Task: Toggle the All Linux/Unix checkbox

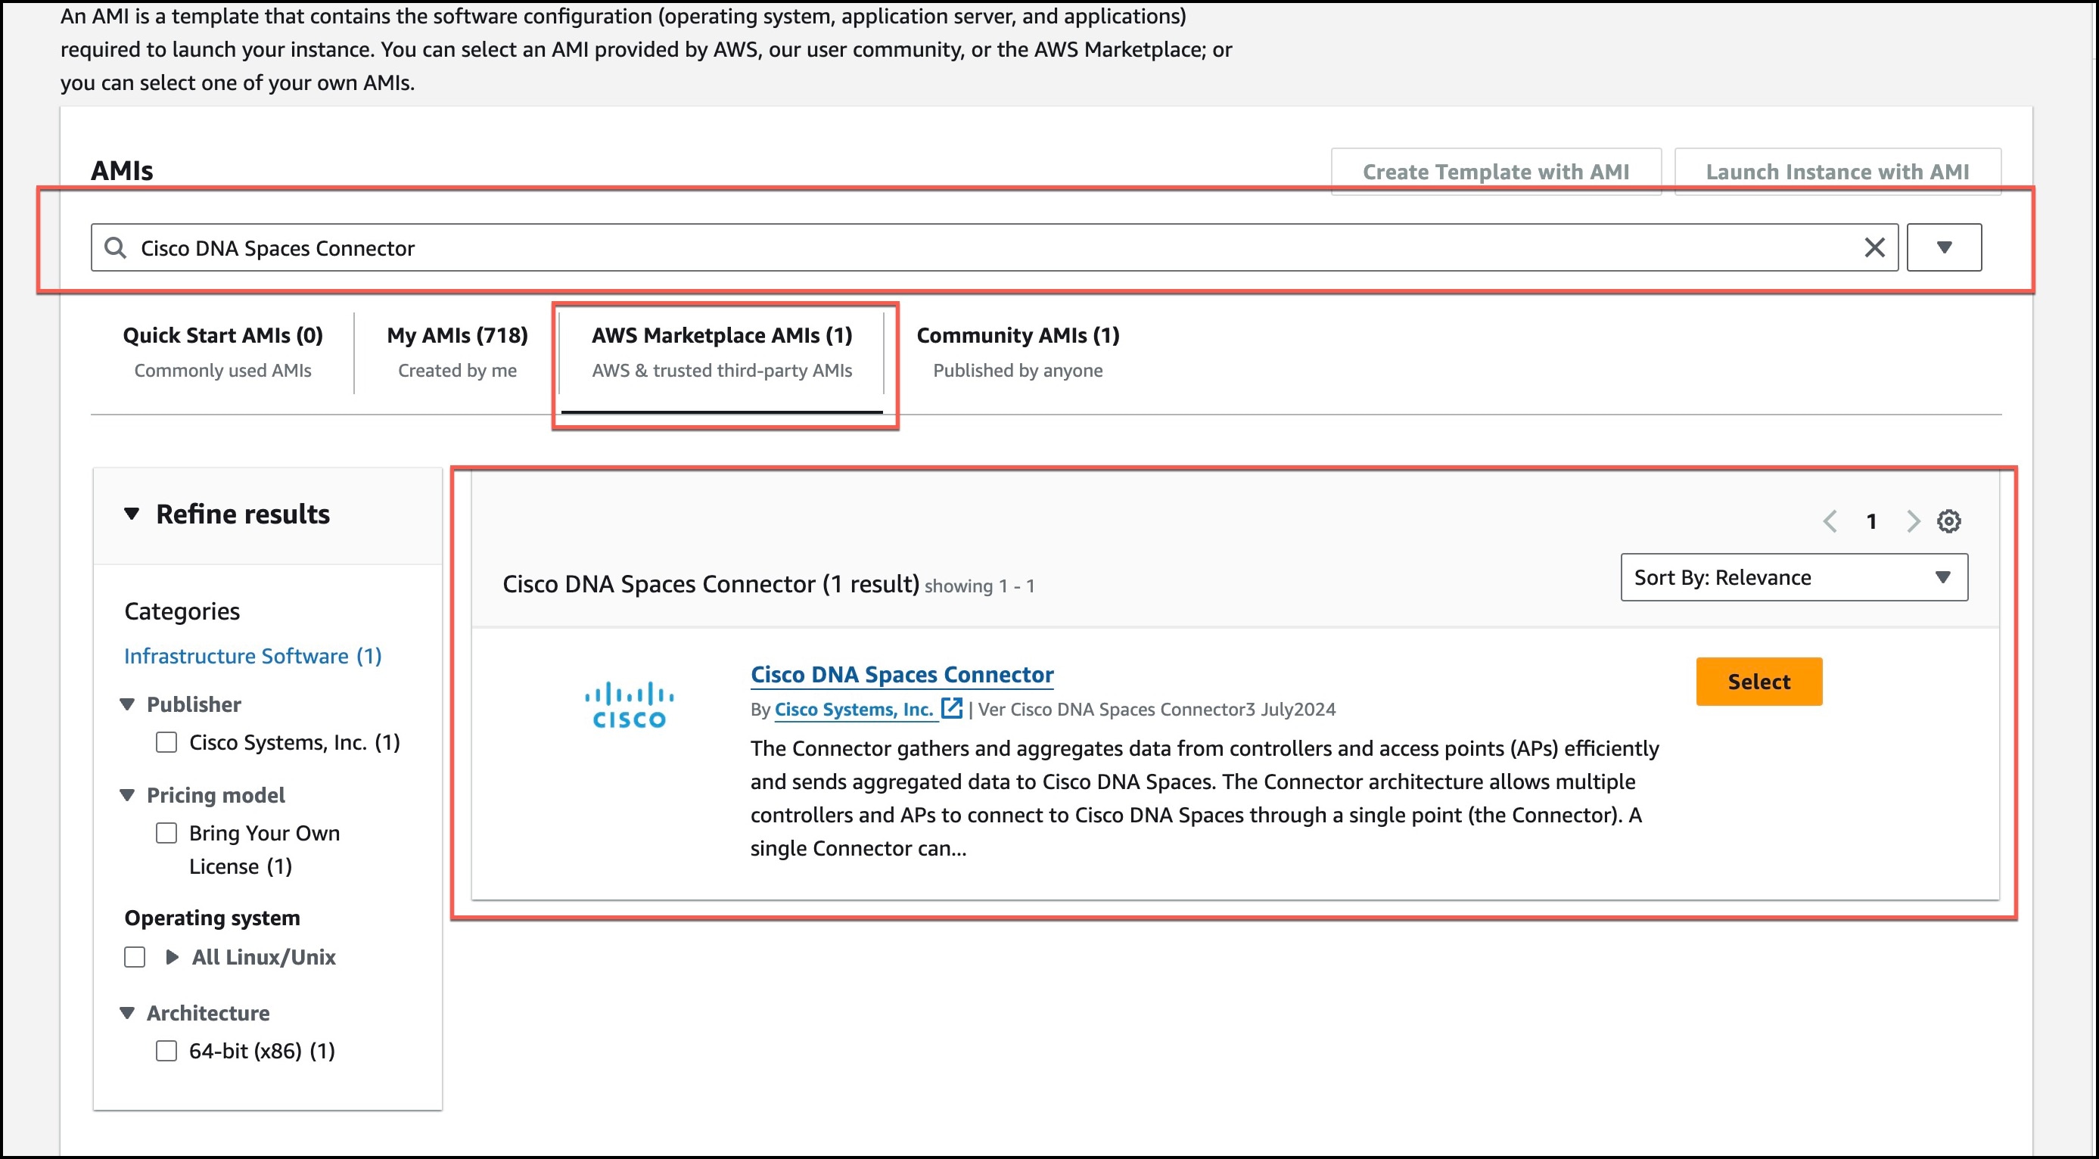Action: pyautogui.click(x=133, y=957)
